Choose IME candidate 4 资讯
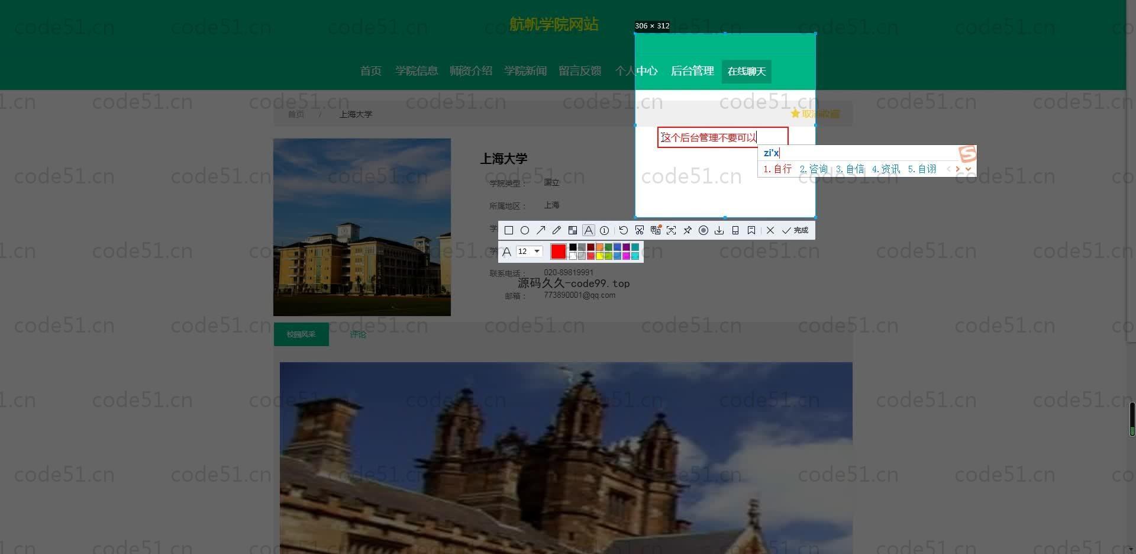 (x=886, y=169)
